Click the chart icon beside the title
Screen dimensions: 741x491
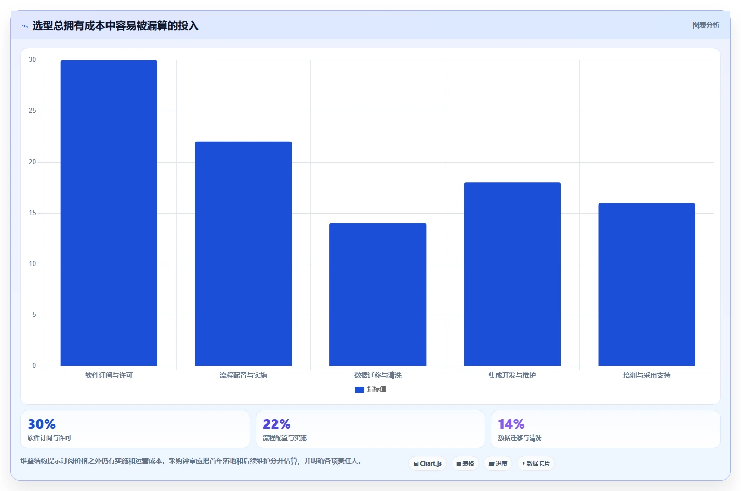tap(24, 26)
